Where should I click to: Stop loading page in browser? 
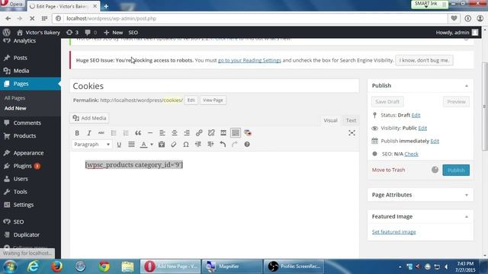pos(32,18)
